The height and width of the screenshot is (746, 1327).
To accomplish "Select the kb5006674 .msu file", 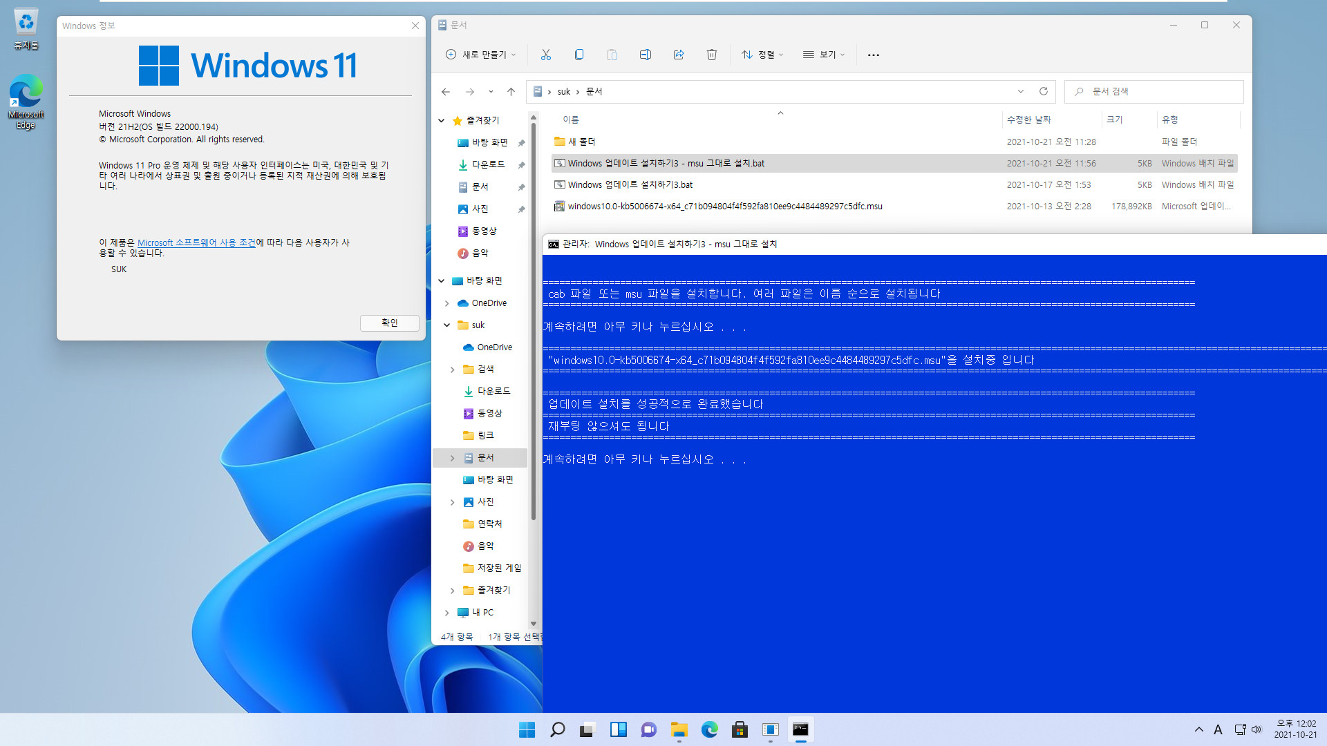I will [x=894, y=206].
